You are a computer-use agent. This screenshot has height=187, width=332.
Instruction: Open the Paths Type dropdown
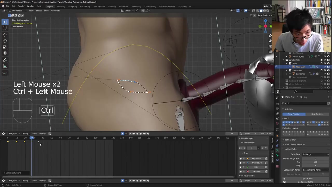tap(315, 154)
